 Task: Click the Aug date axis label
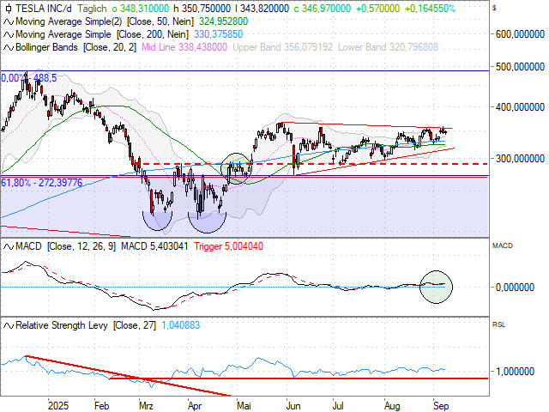pos(392,406)
